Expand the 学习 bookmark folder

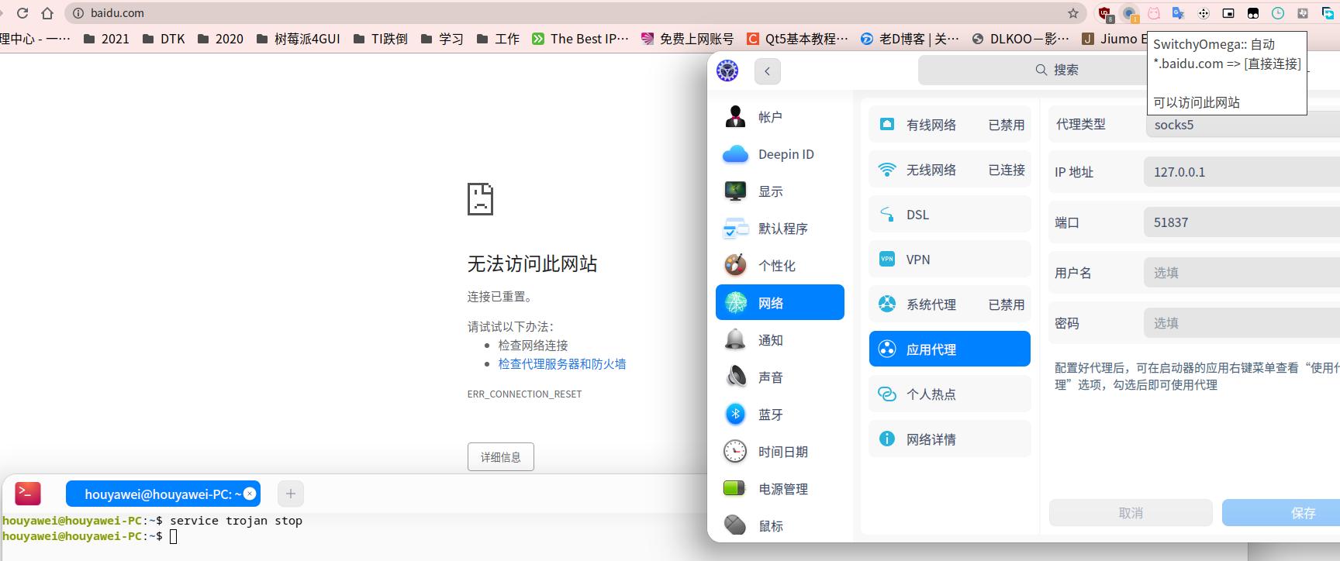pyautogui.click(x=442, y=39)
